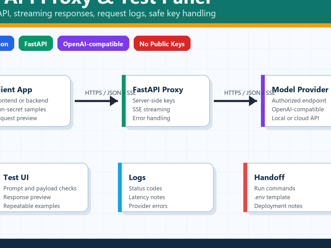
Task: Click Prompt and payload checks line
Action: click(x=40, y=188)
